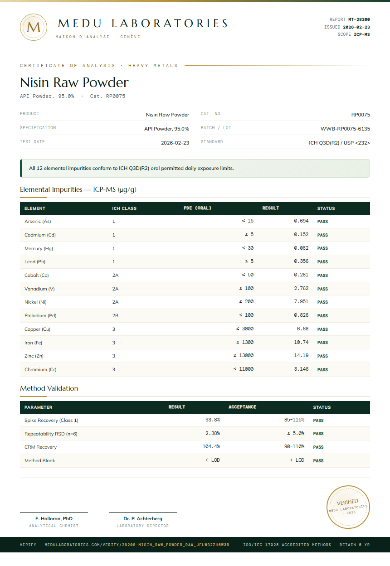390x566 pixels.
Task: Click the PARAMETER column header
Action: tap(39, 407)
